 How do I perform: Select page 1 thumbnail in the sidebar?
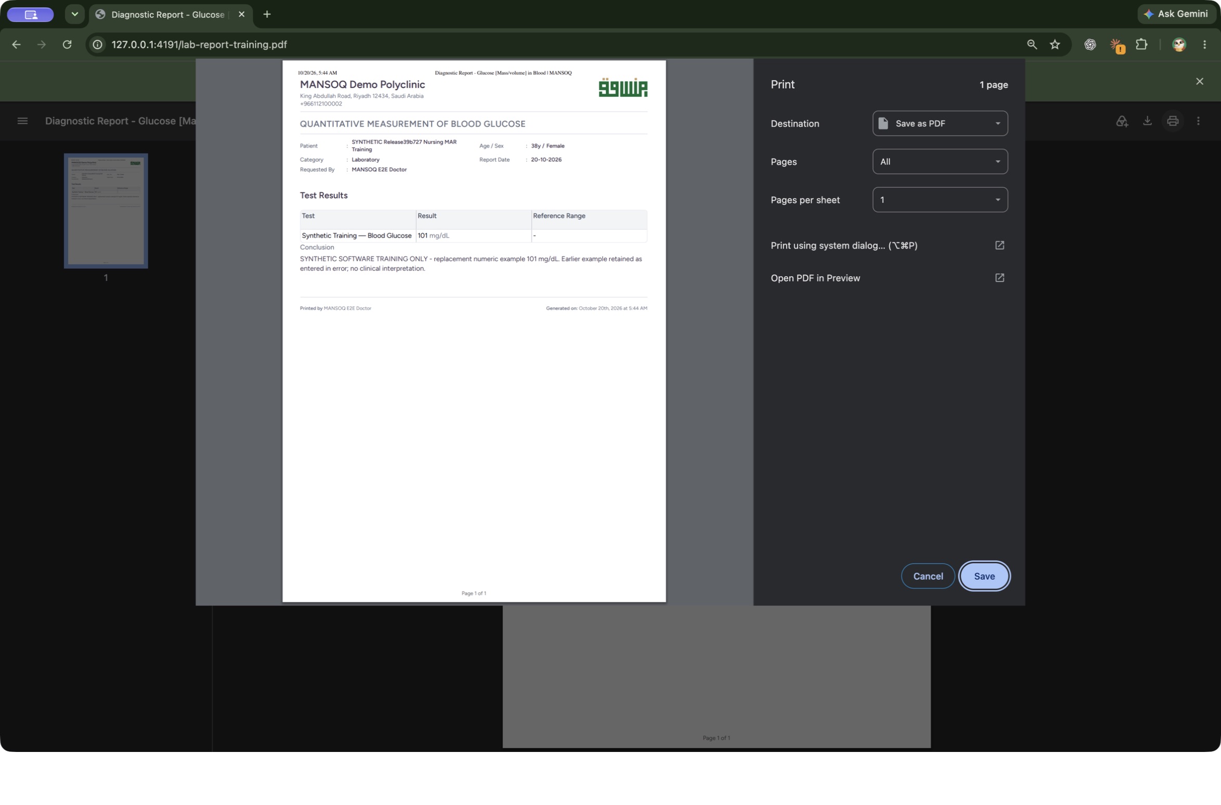tap(106, 211)
